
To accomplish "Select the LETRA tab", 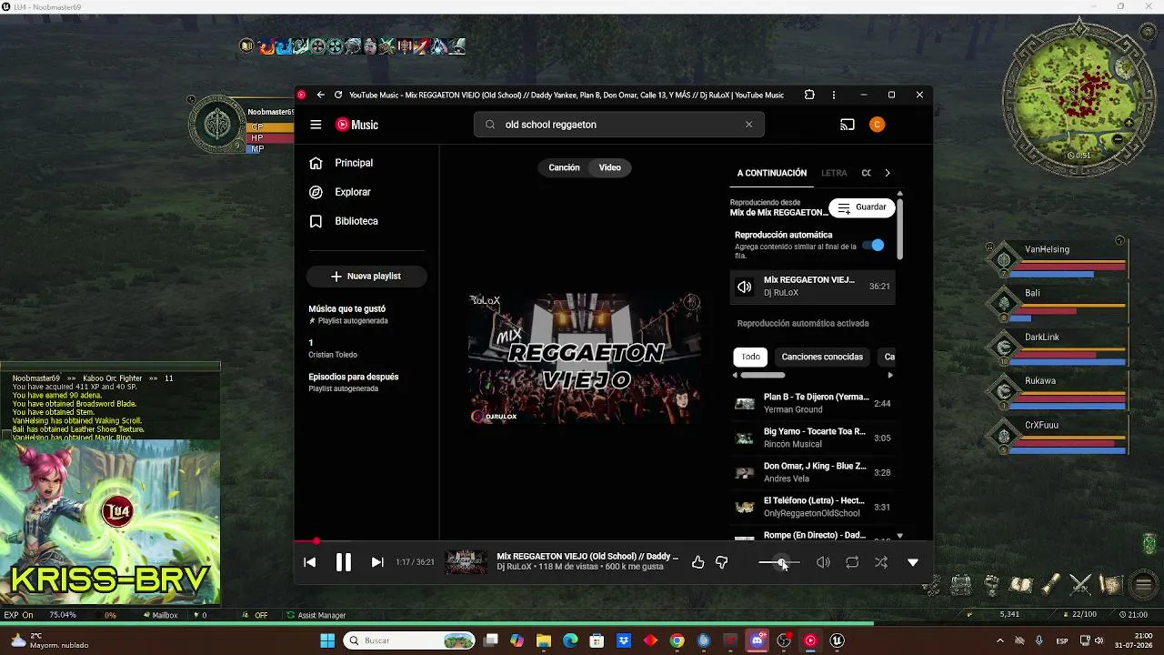I will (834, 173).
